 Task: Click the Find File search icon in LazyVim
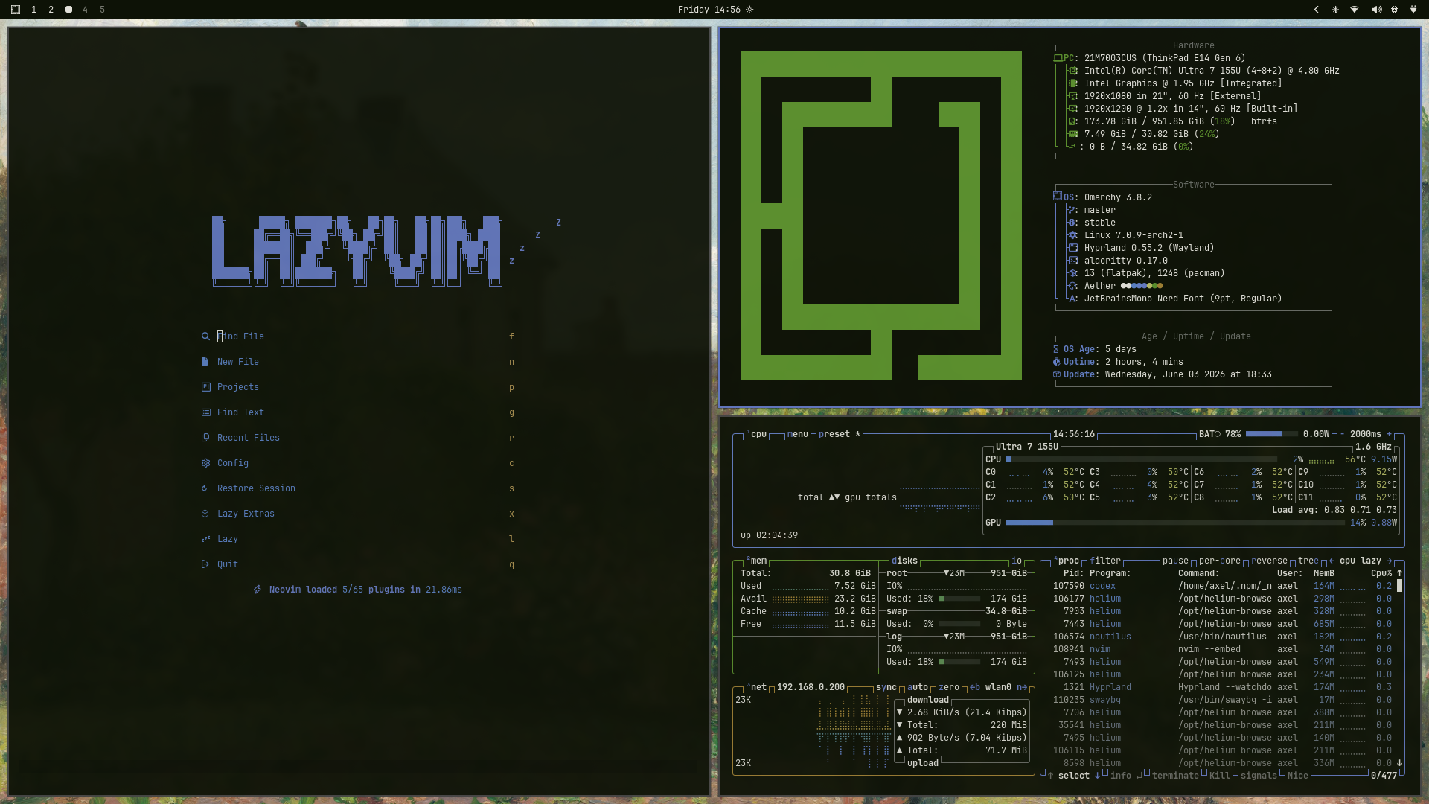coord(205,336)
